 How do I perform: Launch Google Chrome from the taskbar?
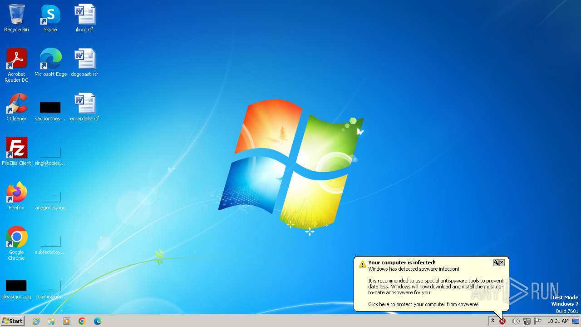(82, 321)
